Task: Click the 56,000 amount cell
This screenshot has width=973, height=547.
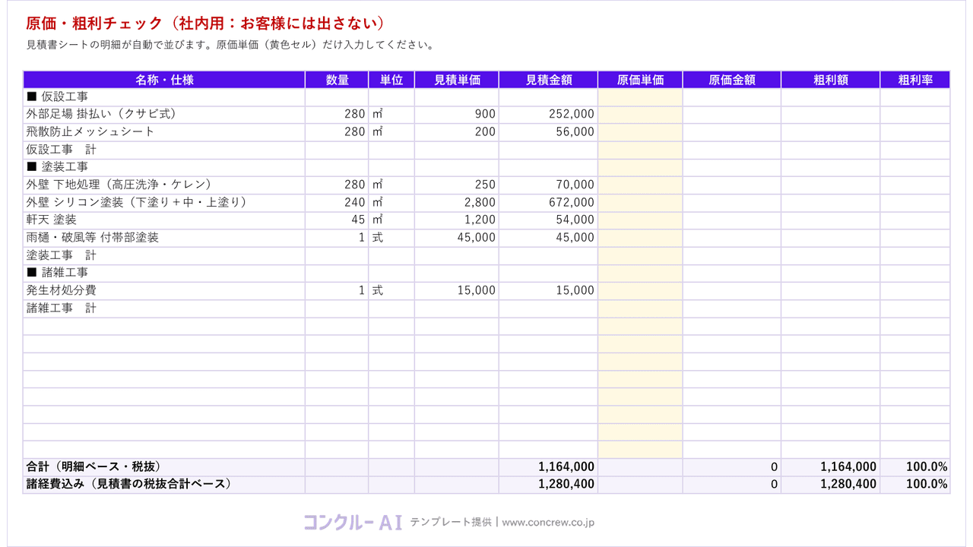Action: click(x=548, y=132)
